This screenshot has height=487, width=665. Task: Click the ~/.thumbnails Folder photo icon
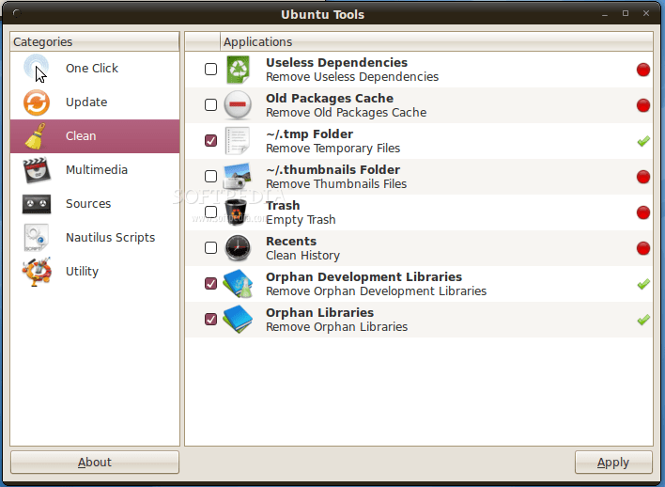237,176
